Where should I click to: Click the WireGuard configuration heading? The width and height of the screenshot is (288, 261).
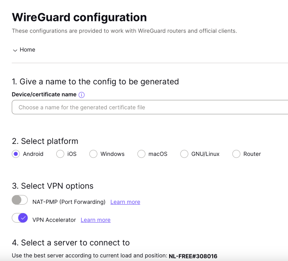(x=79, y=17)
